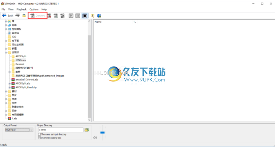Collapse the 说明书 folder node
This screenshot has width=275, height=148.
[6, 52]
